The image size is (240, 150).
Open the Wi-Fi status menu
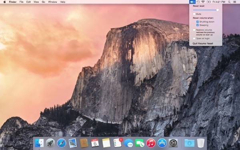(x=203, y=2)
